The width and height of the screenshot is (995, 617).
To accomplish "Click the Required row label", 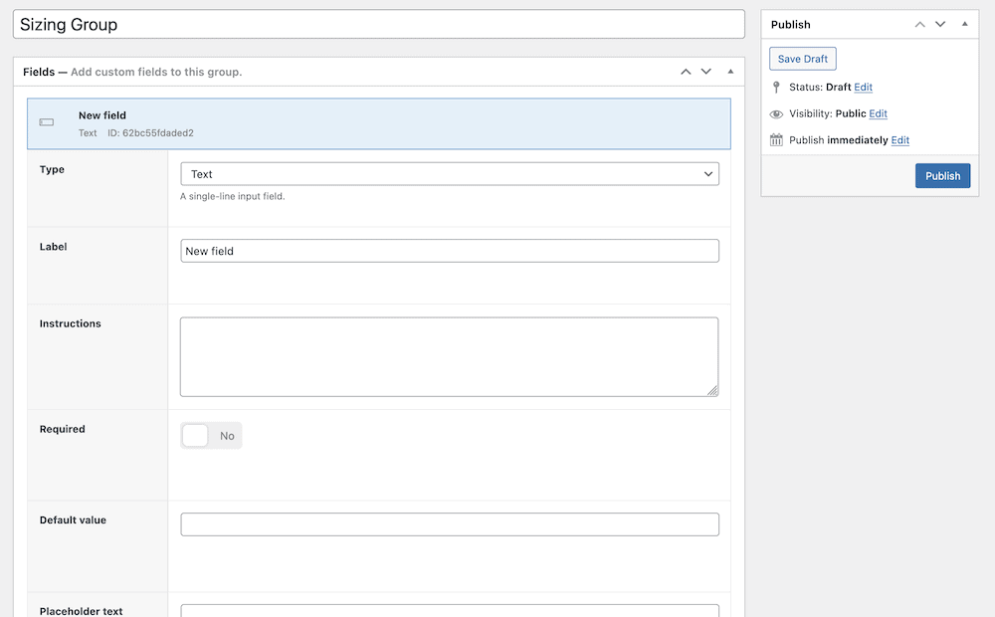I will point(62,429).
